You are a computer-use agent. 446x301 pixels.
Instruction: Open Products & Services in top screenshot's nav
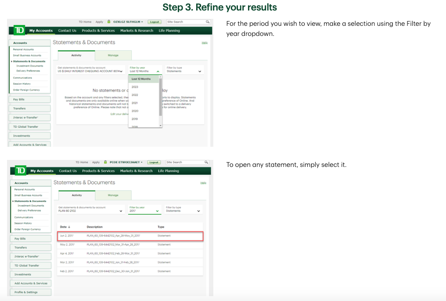pyautogui.click(x=98, y=31)
